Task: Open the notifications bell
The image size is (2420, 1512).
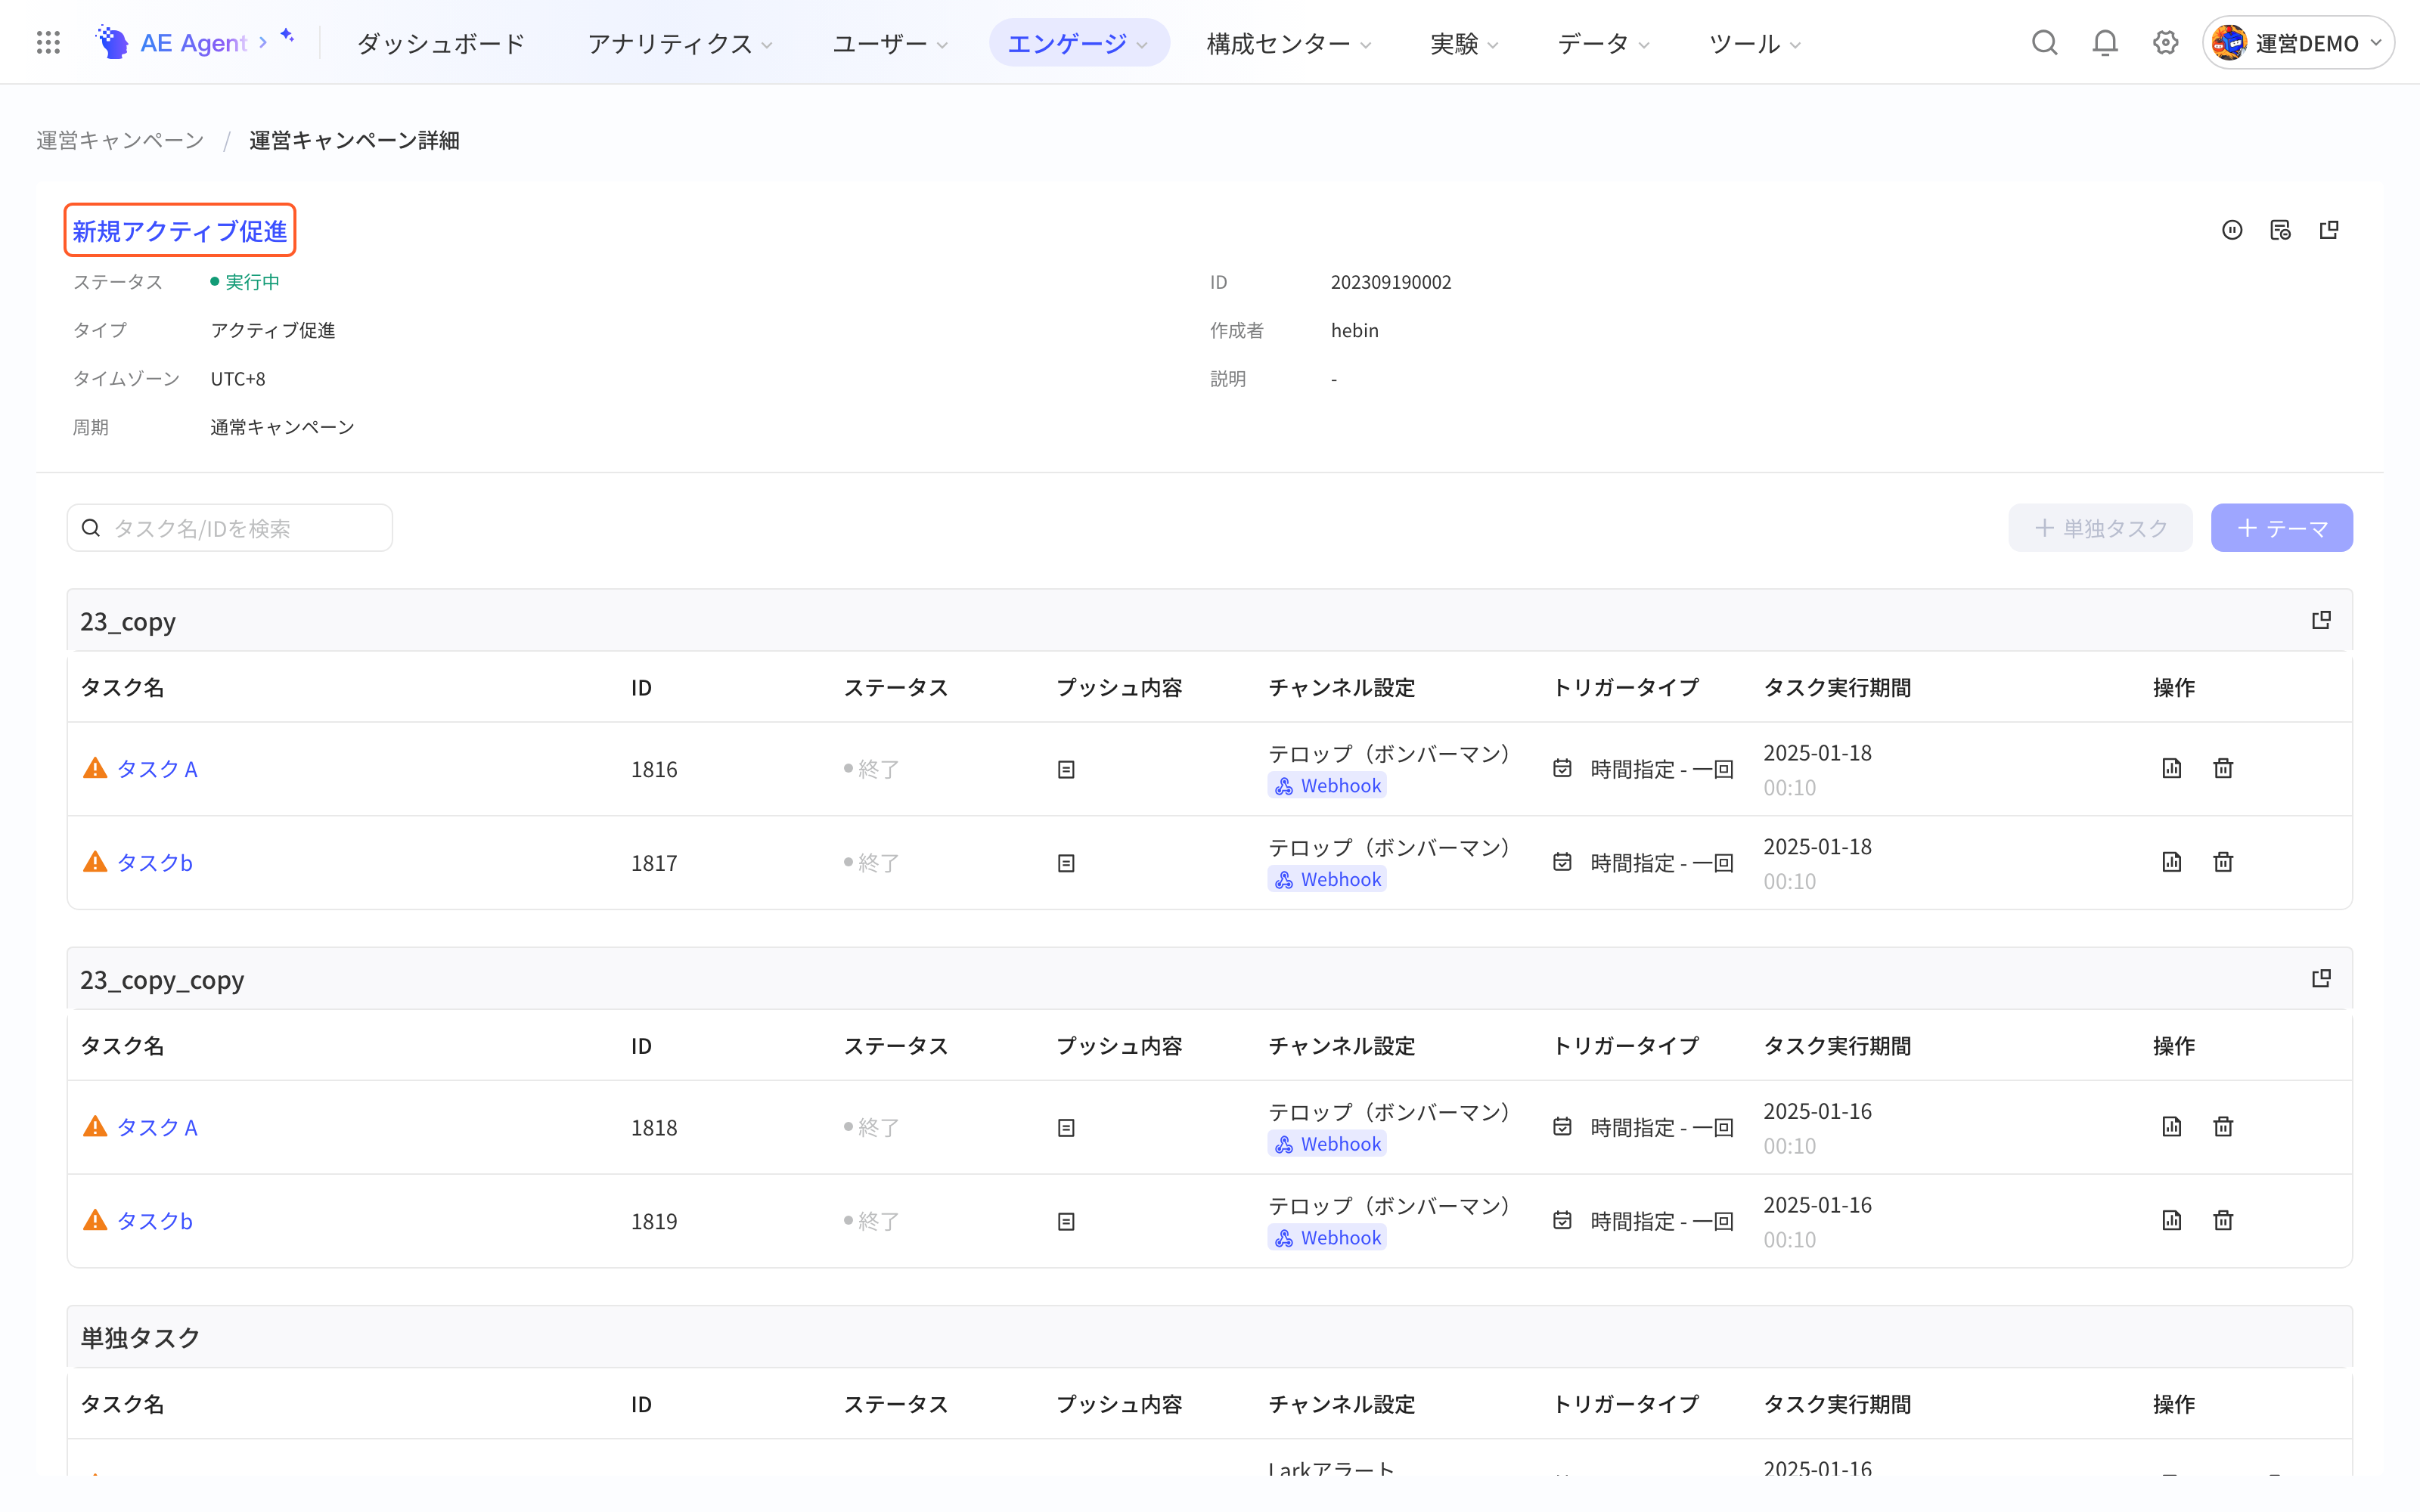Action: pyautogui.click(x=2105, y=42)
